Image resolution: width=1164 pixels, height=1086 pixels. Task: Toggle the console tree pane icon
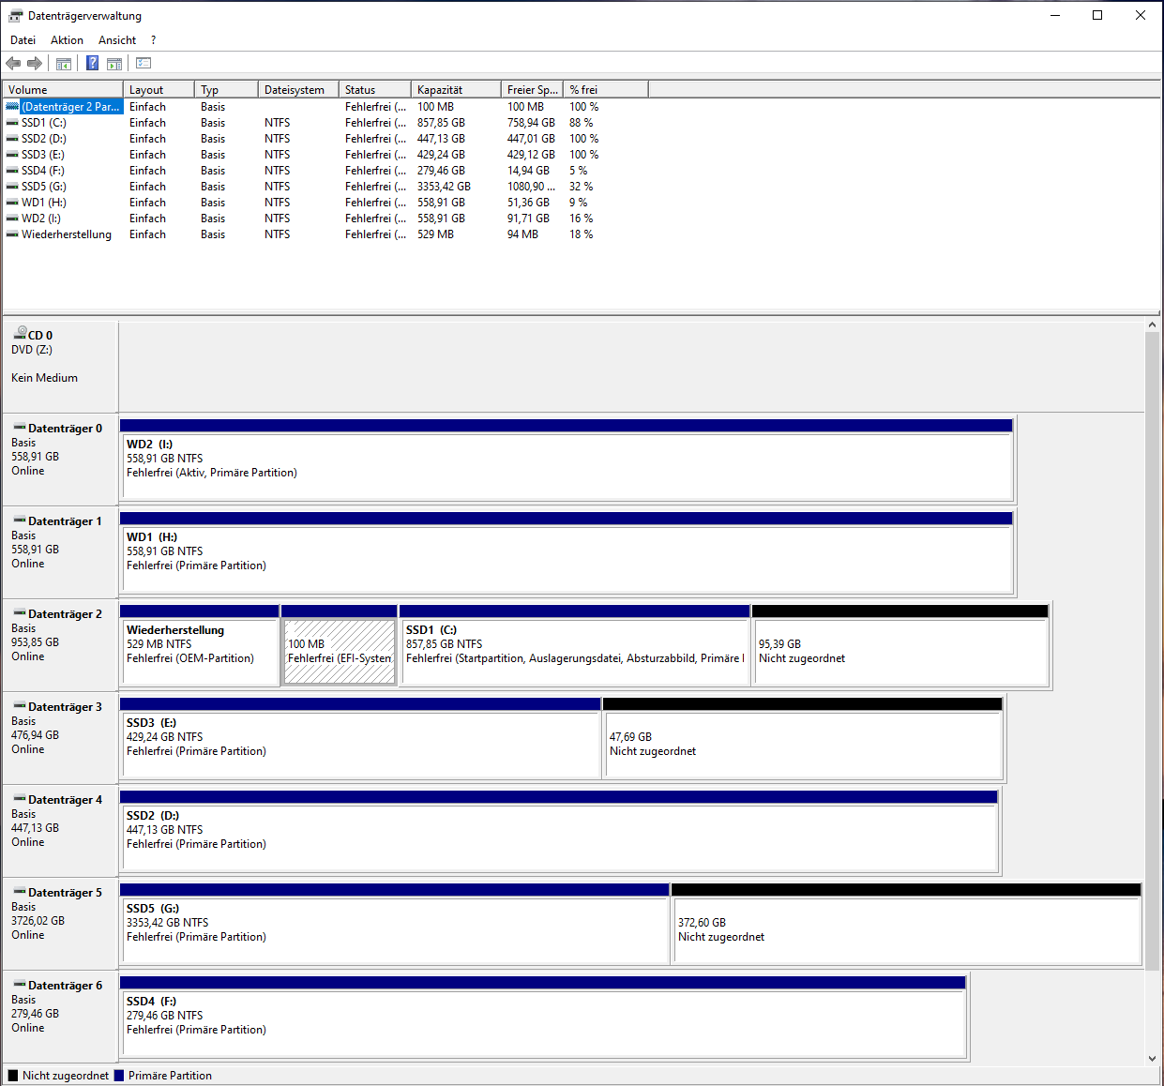point(64,64)
